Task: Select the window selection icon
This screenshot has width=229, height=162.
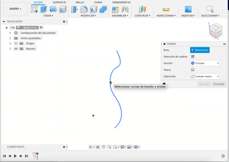Action: tap(210, 9)
